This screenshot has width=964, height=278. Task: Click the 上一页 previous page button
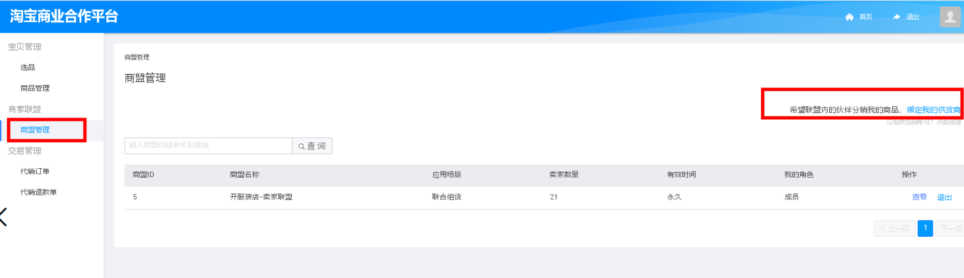click(x=894, y=228)
